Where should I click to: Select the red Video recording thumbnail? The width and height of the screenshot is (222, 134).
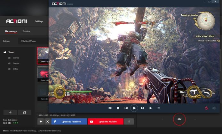43,74
